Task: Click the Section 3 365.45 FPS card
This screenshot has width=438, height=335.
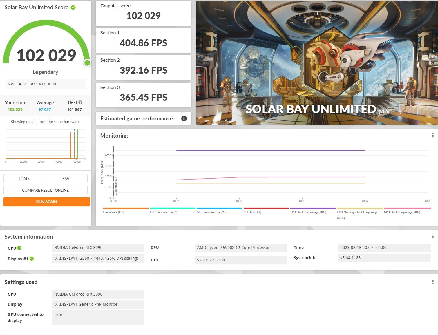Action: (x=144, y=95)
